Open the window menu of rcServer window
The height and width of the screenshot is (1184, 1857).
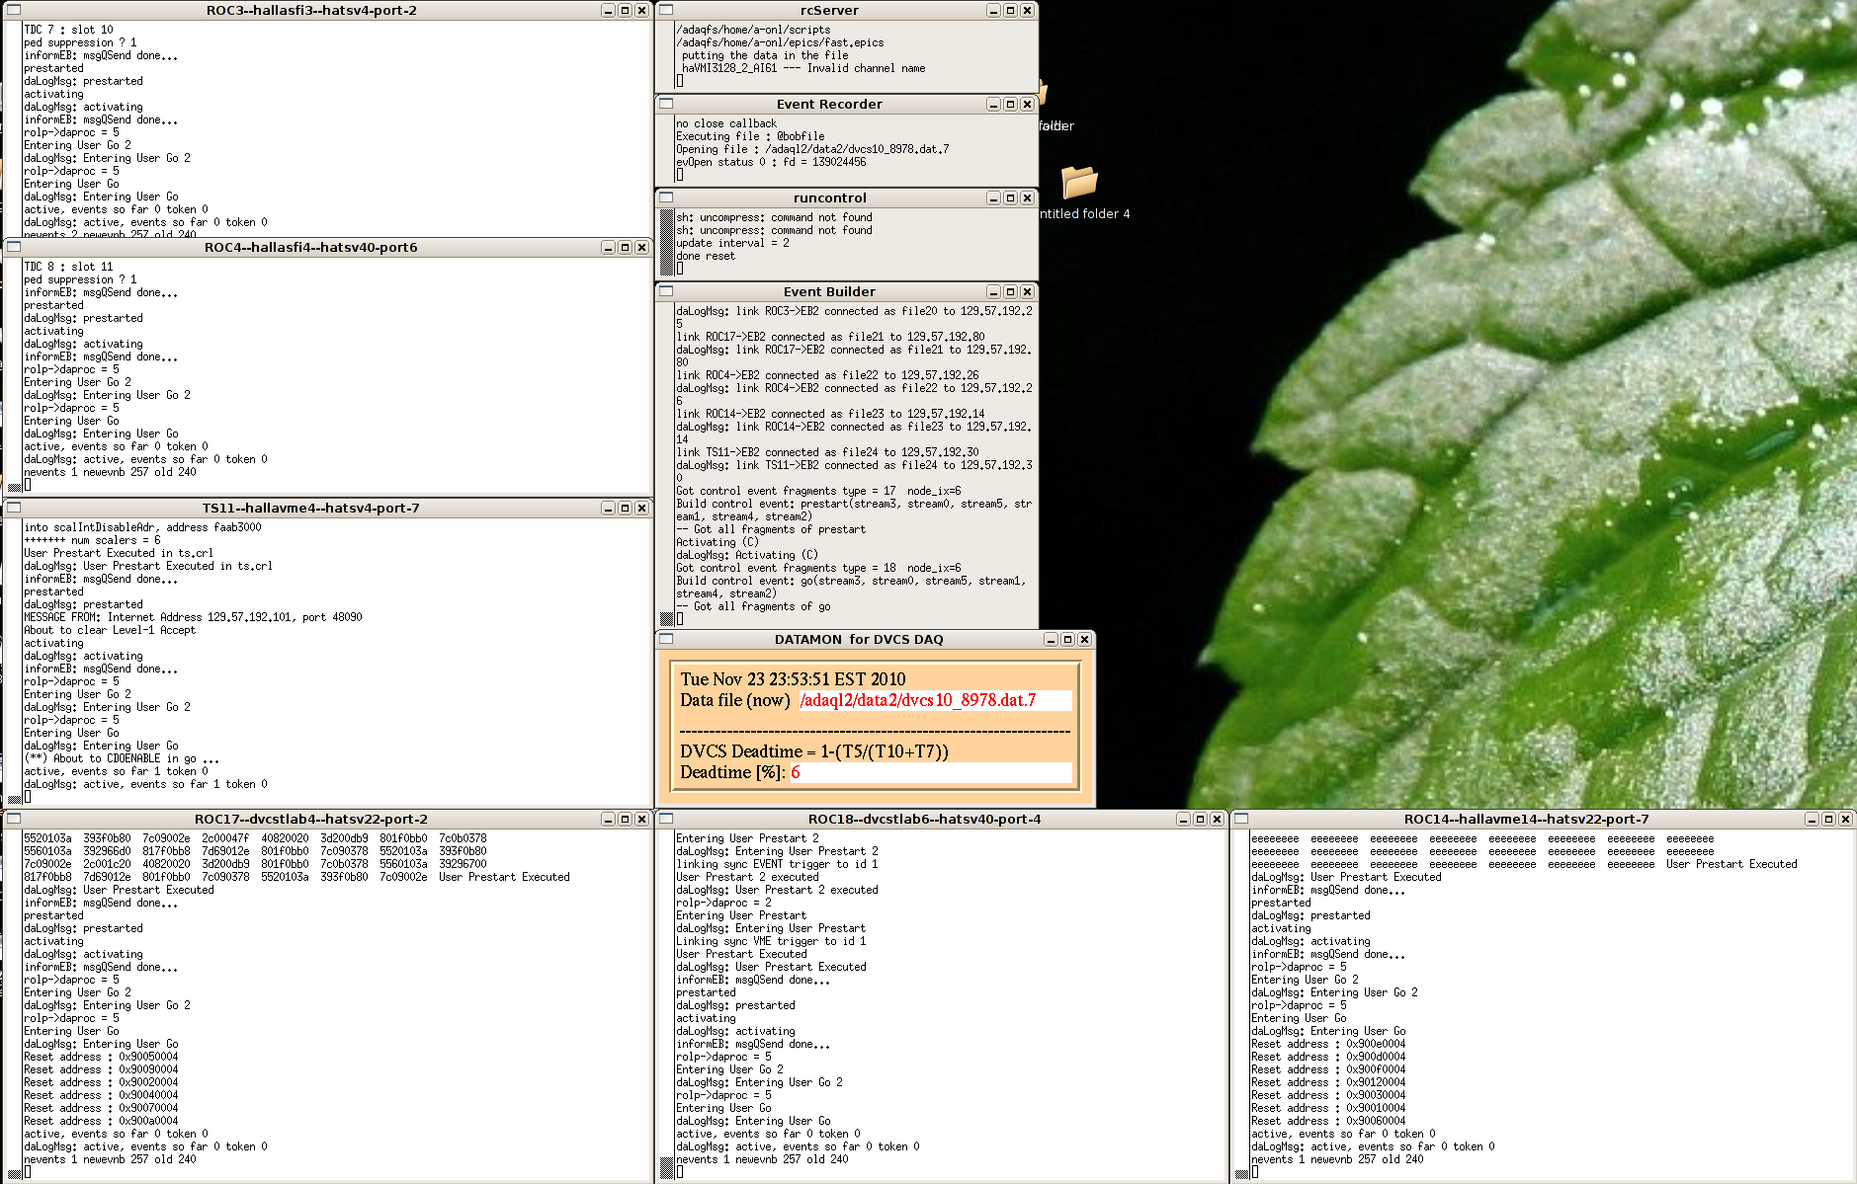(666, 10)
